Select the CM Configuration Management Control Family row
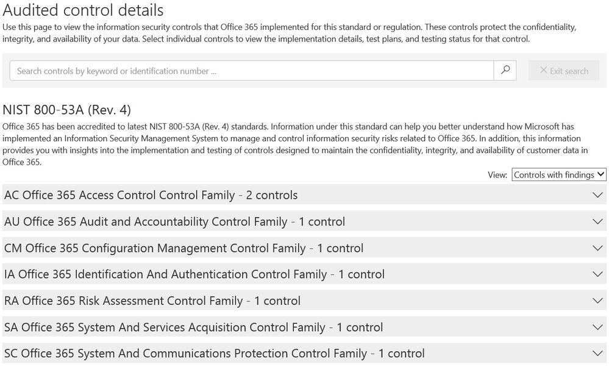 (304, 248)
